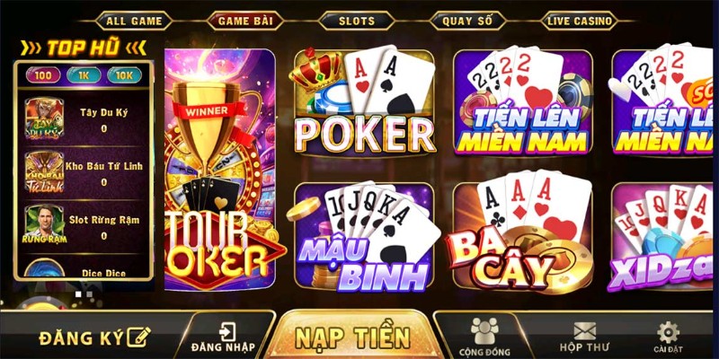The width and height of the screenshot is (719, 359).
Task: Select the 100 jackpot level pill
Action: click(43, 75)
